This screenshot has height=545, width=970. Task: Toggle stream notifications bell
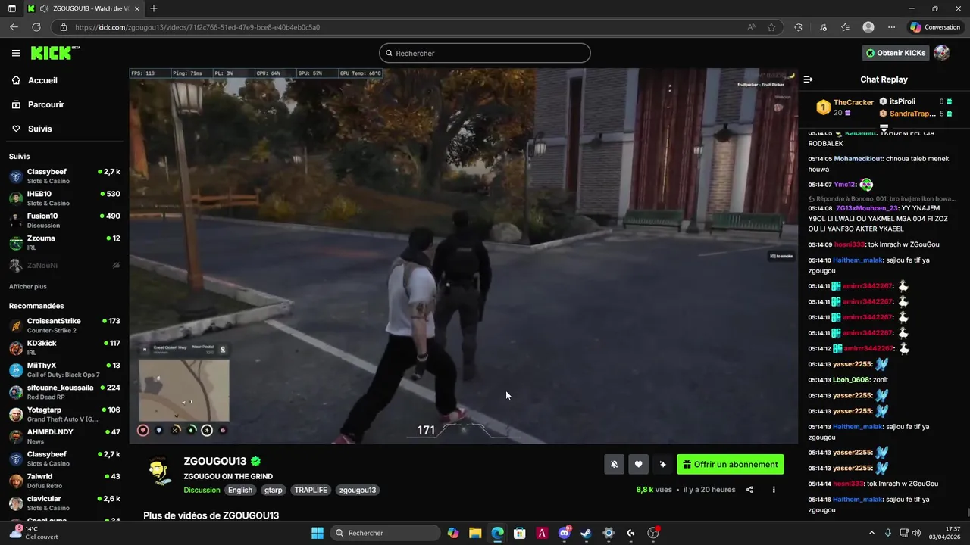[x=615, y=465]
